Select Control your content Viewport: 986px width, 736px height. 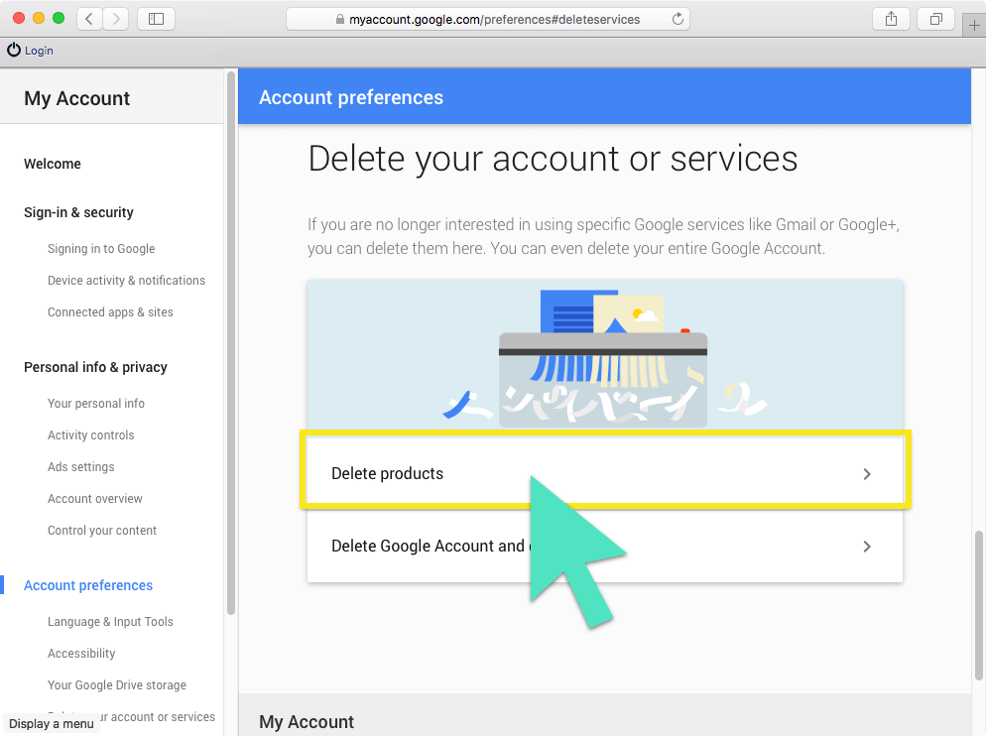[x=102, y=531]
